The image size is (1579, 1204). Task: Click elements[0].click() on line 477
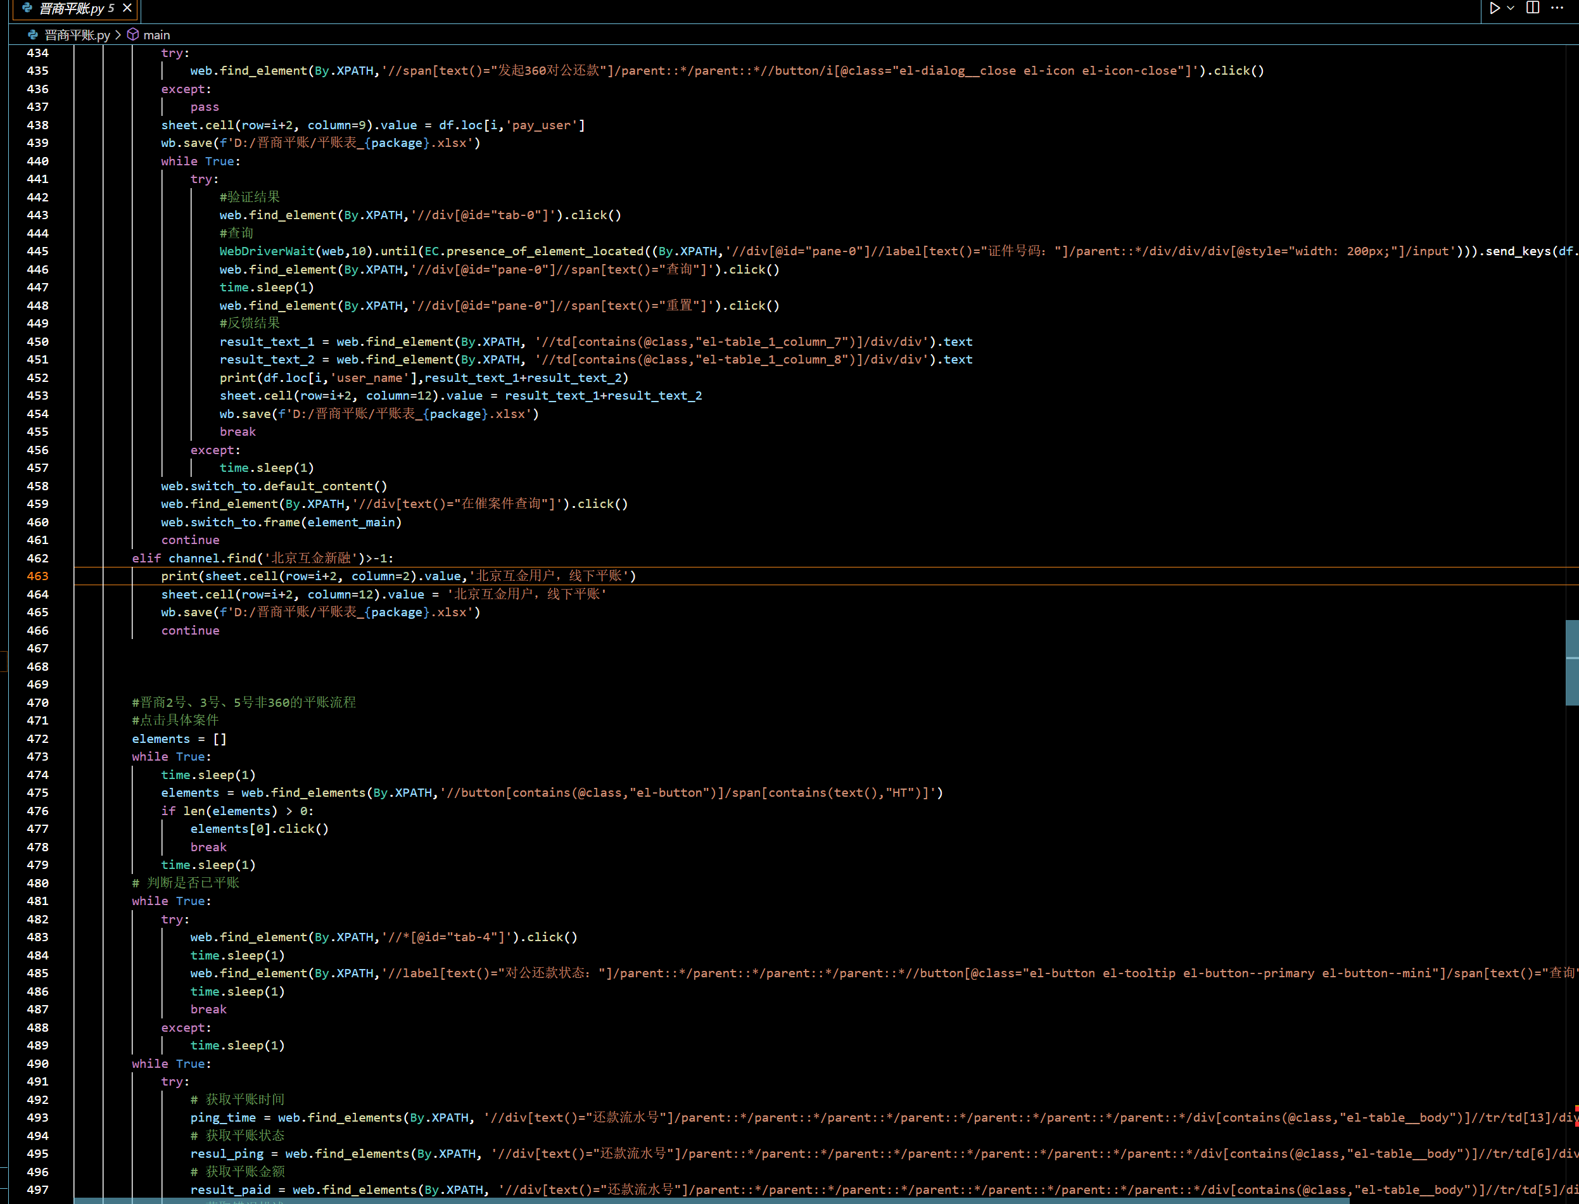coord(260,828)
